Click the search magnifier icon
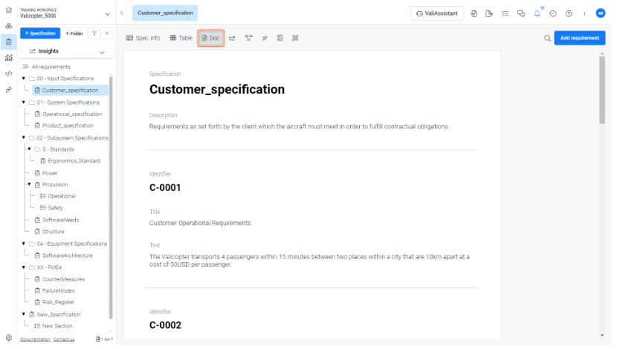 pyautogui.click(x=547, y=38)
